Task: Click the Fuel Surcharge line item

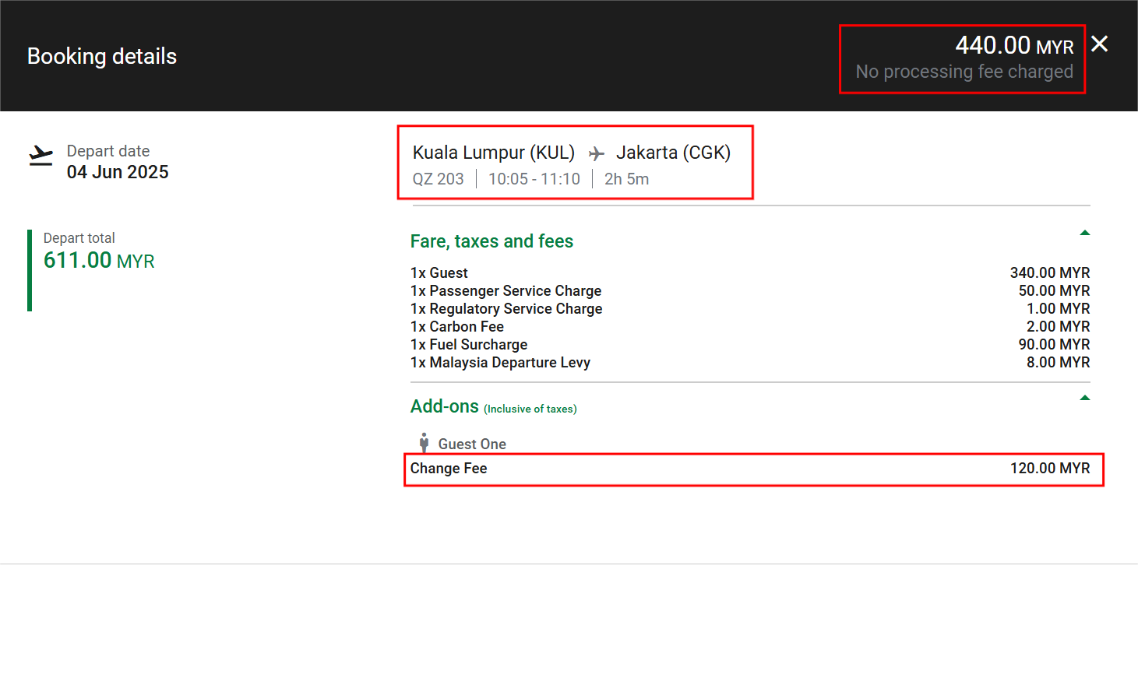Action: click(469, 345)
